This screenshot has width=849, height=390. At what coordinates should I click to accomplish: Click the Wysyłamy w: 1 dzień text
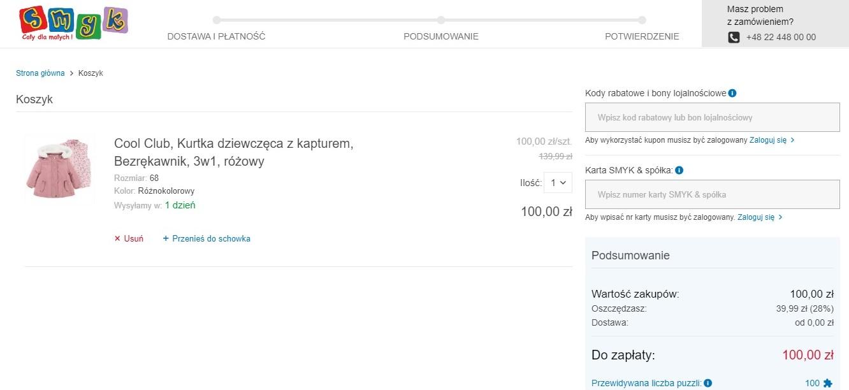coord(155,206)
